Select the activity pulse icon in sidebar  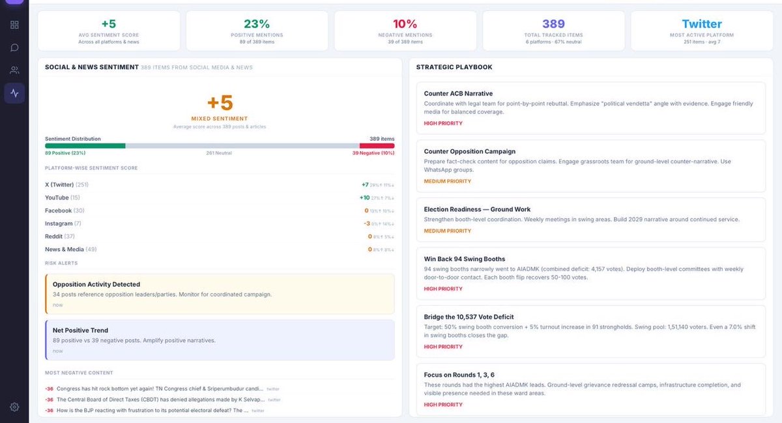[14, 93]
